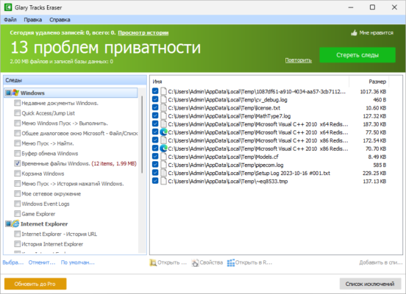Click the 'Повторить' link

point(299,60)
